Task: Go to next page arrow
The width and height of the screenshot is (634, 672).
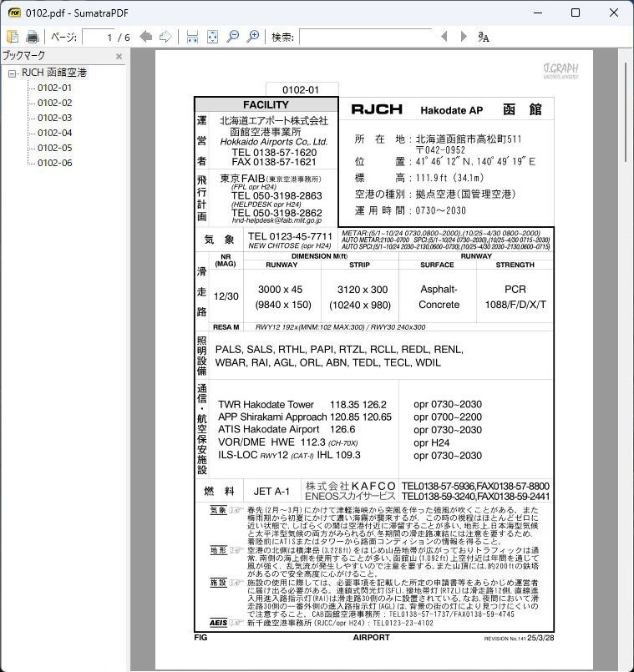Action: coord(165,37)
